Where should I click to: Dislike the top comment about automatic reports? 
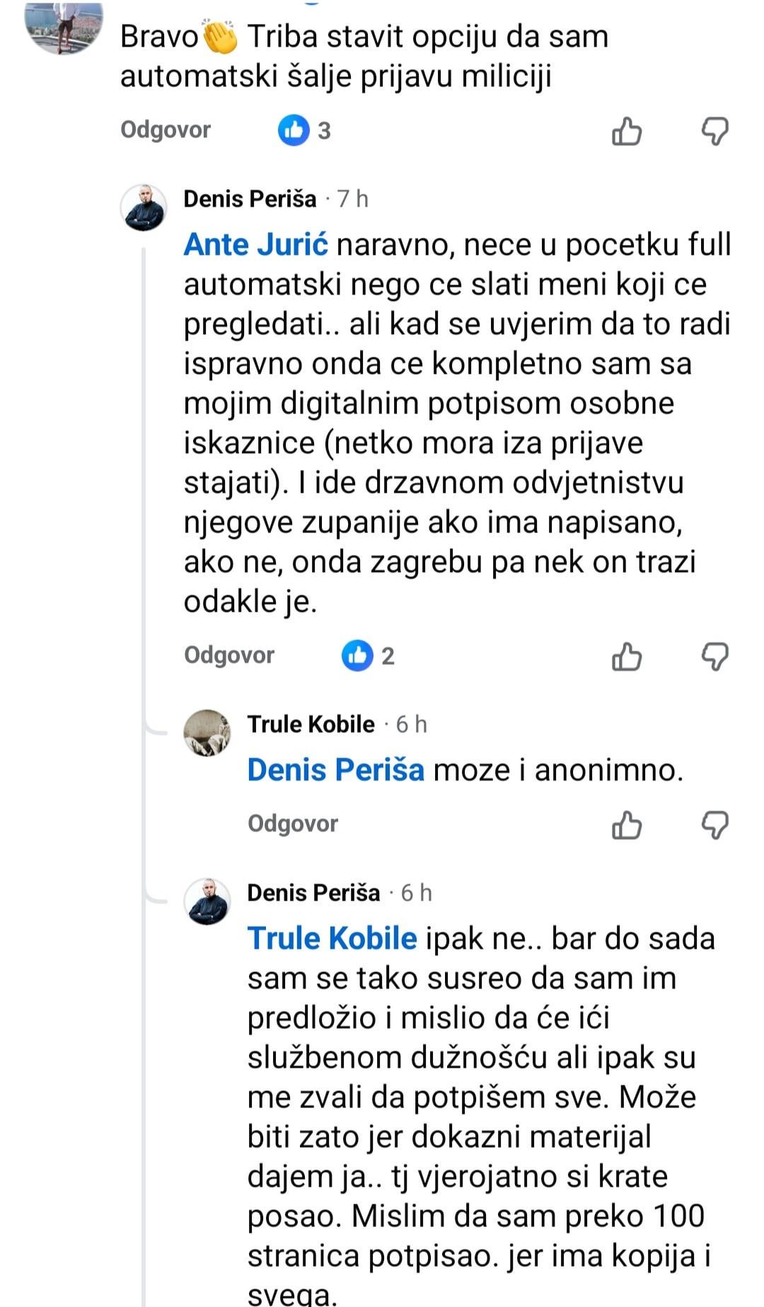714,132
